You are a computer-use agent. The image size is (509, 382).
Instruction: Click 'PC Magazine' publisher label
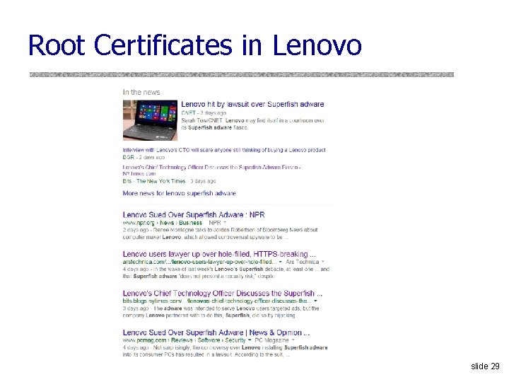[x=271, y=340]
